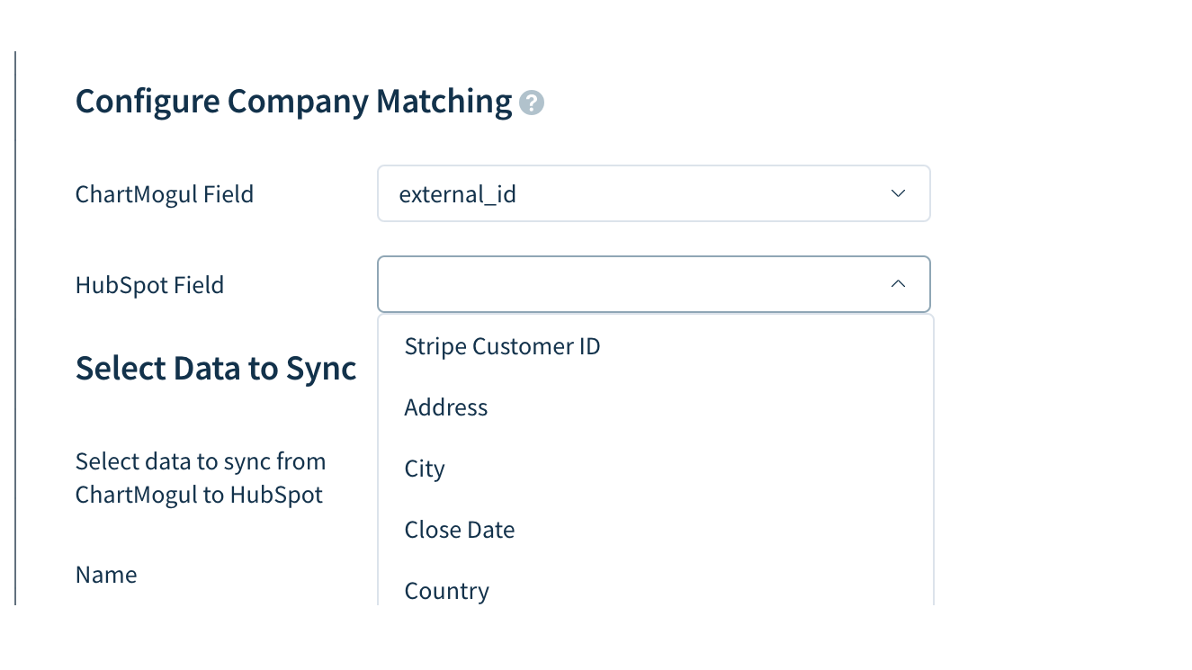Click the 'ChartMogul to HubSpot' description line
1192x670 pixels.
click(x=199, y=495)
